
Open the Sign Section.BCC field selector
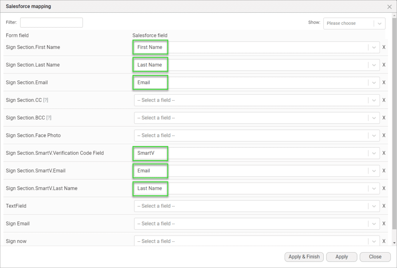257,118
